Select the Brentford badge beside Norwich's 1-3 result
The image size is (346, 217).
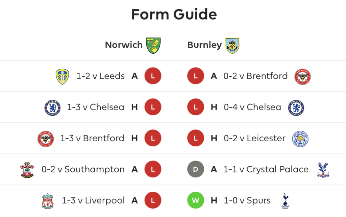tap(46, 139)
